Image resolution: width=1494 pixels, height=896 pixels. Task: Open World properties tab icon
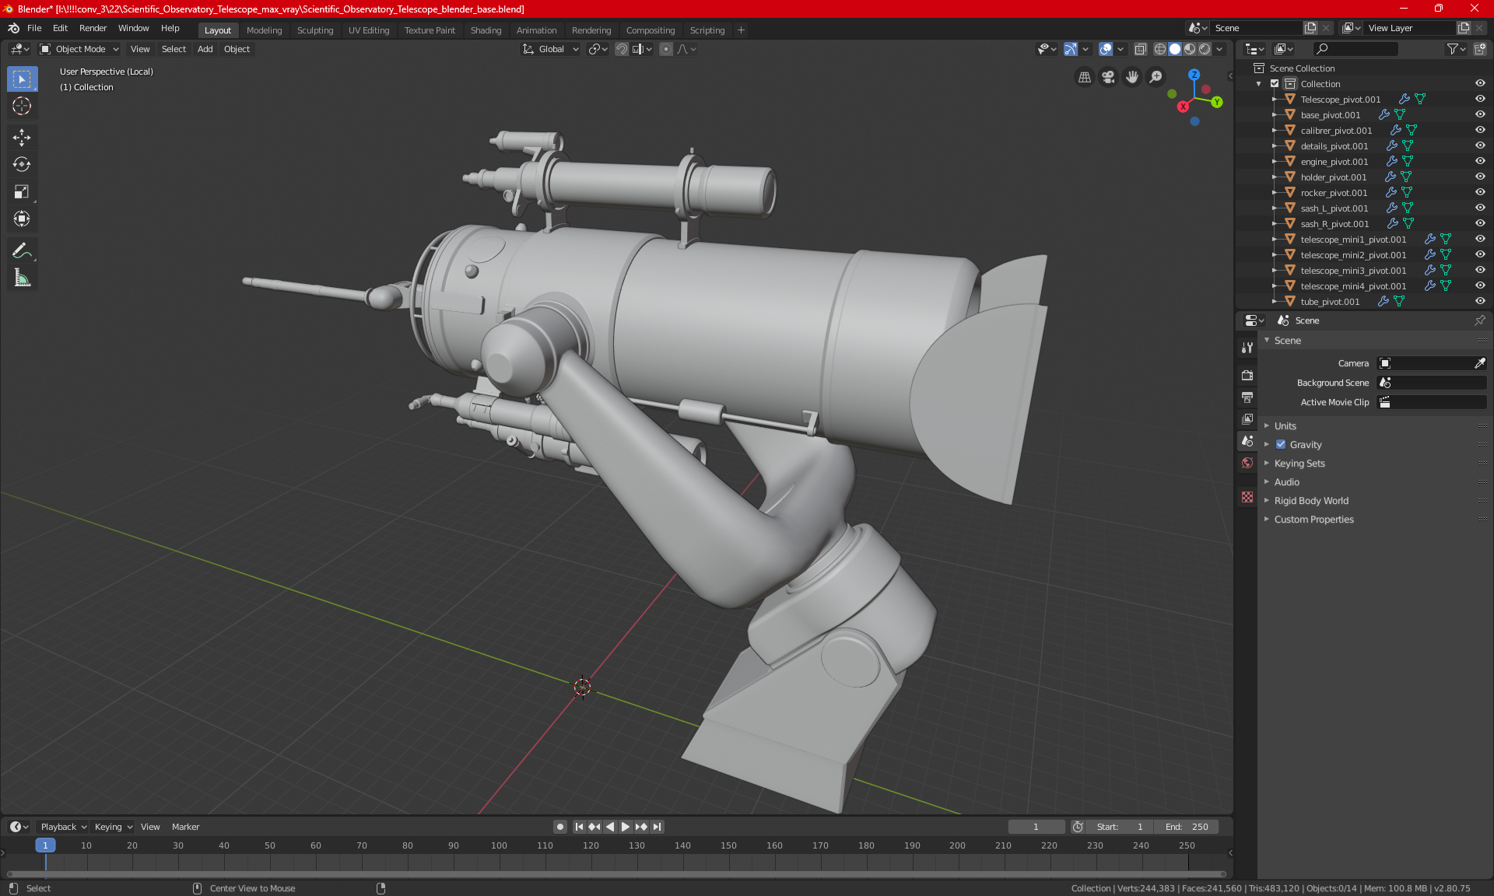click(x=1247, y=463)
